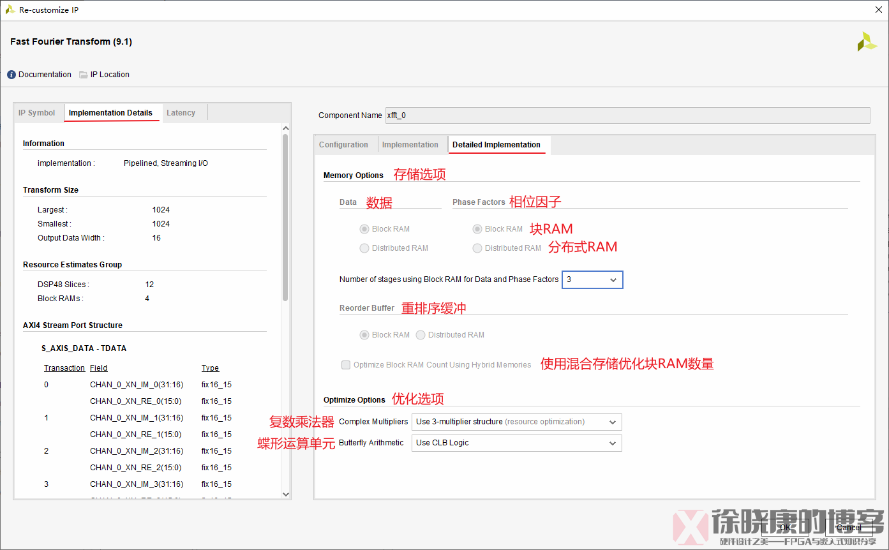Image resolution: width=889 pixels, height=550 pixels.
Task: Click the Re-customize IP title bar icon
Action: 9,10
